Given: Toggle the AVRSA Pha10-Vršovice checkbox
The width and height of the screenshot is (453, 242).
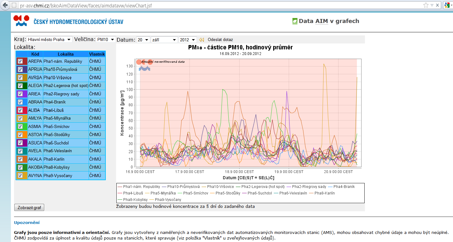Looking at the screenshot, I should pos(20,77).
